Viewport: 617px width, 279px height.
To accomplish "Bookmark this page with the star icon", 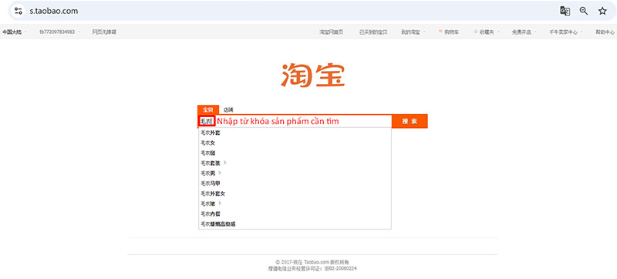I will [x=602, y=11].
